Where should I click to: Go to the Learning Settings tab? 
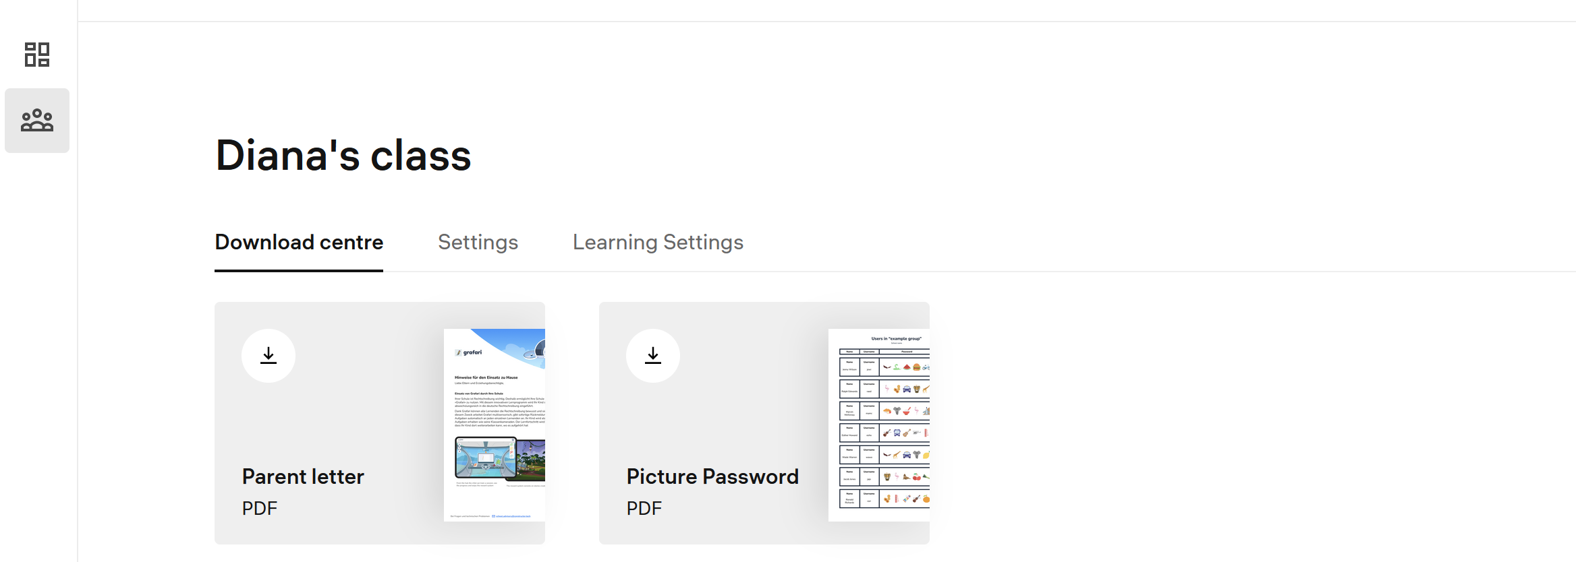pos(658,243)
